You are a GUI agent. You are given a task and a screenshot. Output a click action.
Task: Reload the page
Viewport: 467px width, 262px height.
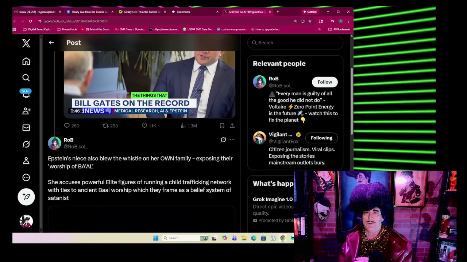30,21
